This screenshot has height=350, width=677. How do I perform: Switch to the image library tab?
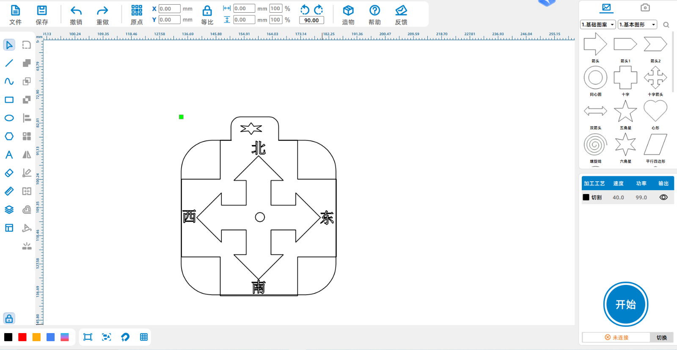(606, 8)
